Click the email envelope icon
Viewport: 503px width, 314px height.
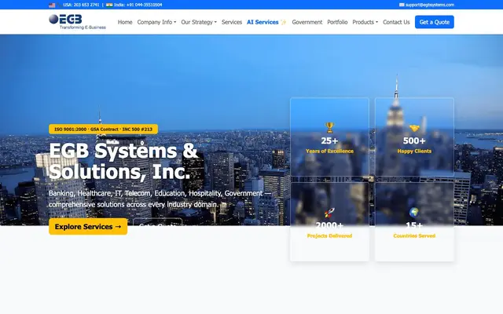[x=402, y=5]
